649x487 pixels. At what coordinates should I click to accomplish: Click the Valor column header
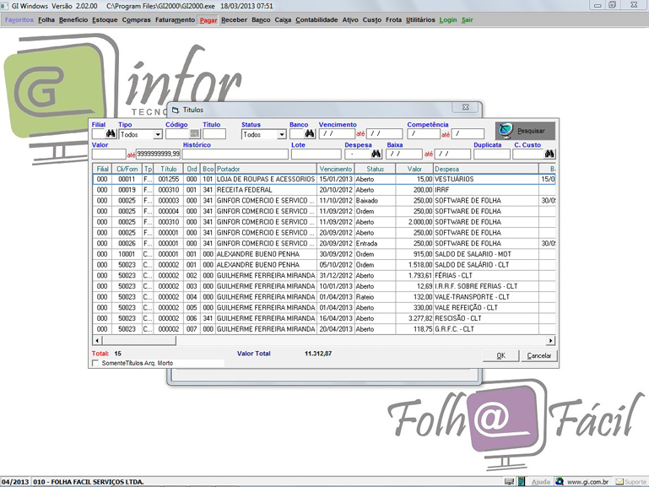[414, 169]
